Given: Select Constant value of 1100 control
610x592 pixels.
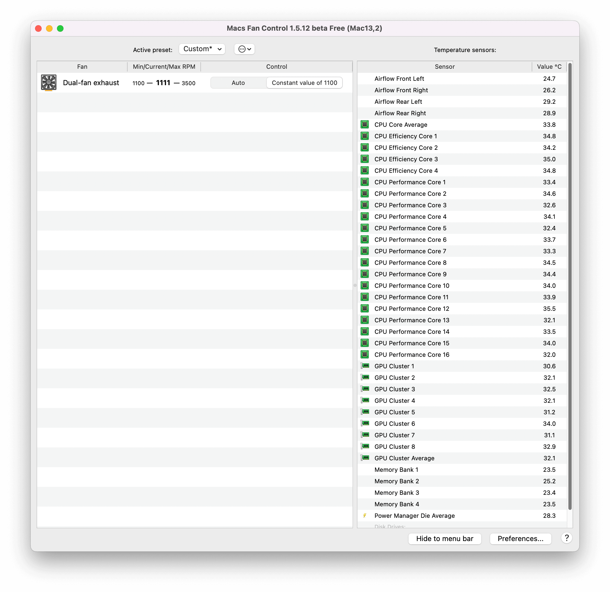Looking at the screenshot, I should point(304,83).
